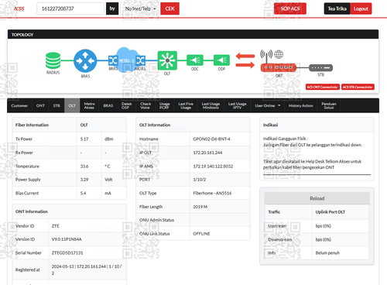
Task: Open the BRAS tab in the navigation bar
Action: 108,105
